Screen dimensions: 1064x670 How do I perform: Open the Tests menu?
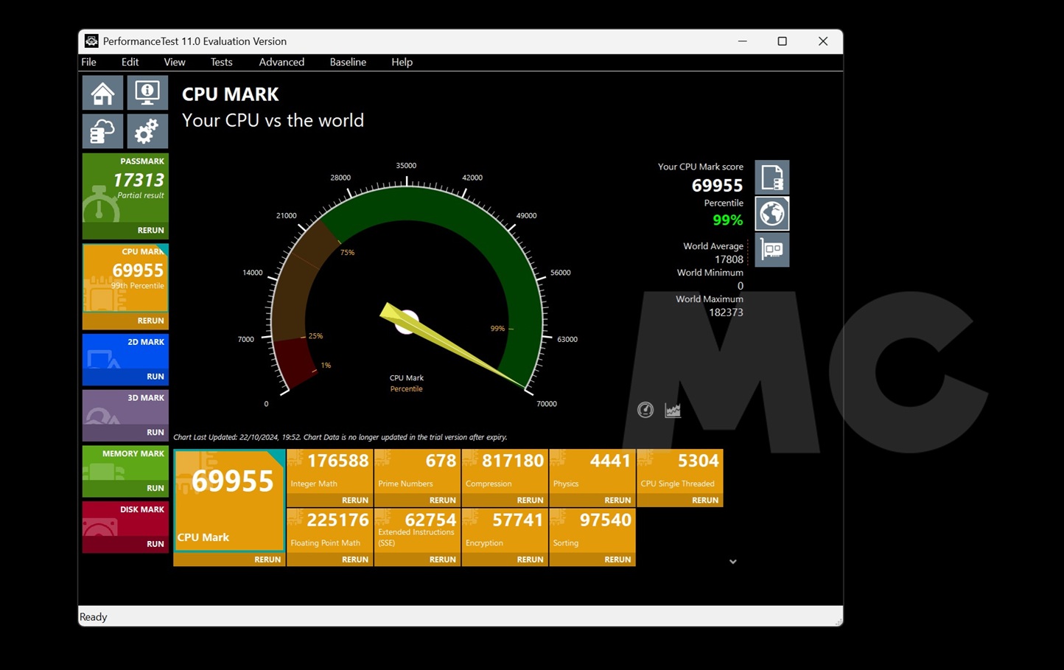[221, 62]
